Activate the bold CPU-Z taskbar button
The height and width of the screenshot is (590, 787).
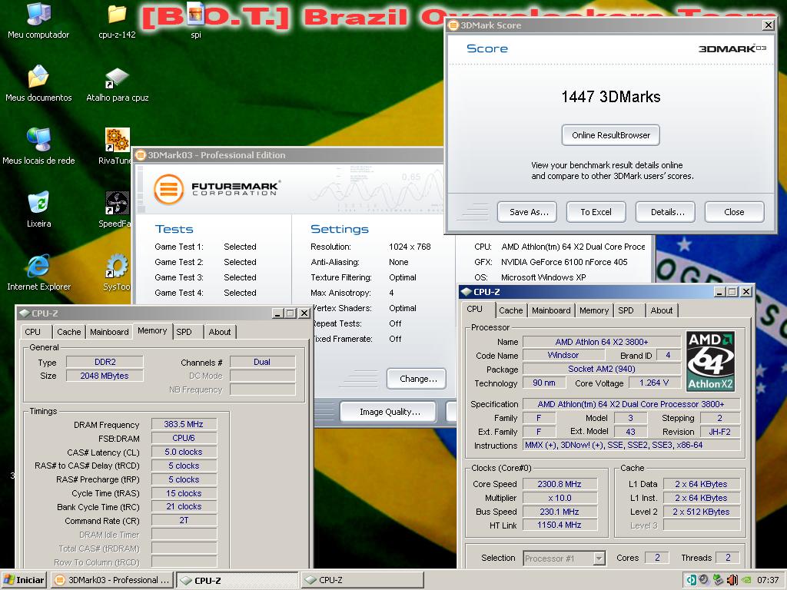(238, 580)
